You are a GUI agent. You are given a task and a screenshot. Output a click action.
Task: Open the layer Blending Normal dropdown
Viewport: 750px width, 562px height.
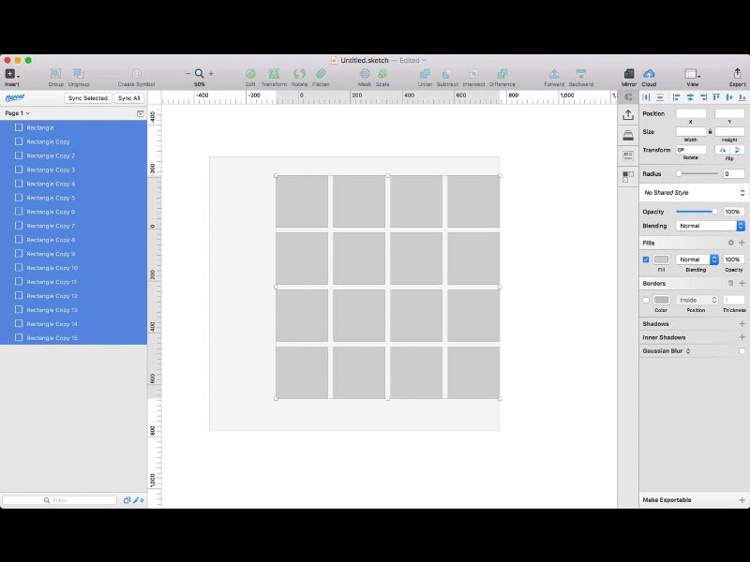point(711,226)
